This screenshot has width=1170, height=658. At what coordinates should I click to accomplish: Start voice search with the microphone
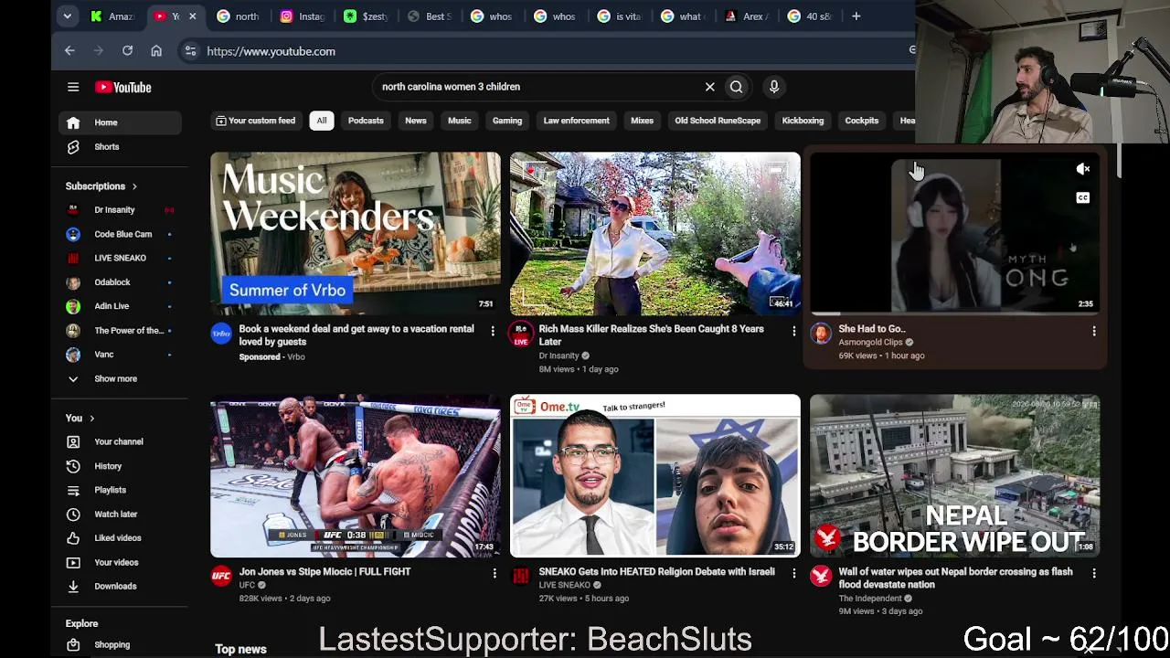click(774, 87)
